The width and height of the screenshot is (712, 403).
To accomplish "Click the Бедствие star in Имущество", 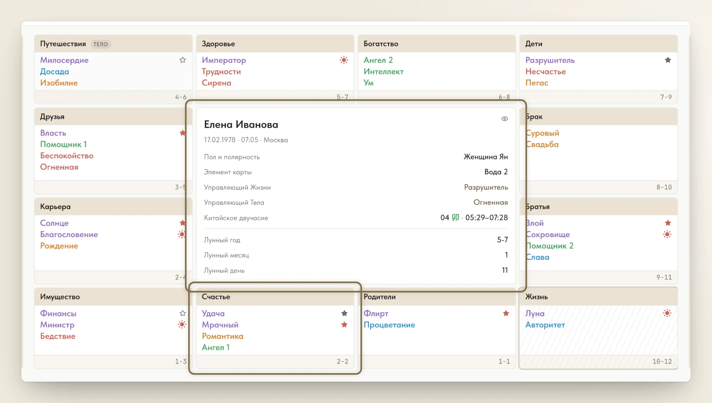I will [58, 336].
